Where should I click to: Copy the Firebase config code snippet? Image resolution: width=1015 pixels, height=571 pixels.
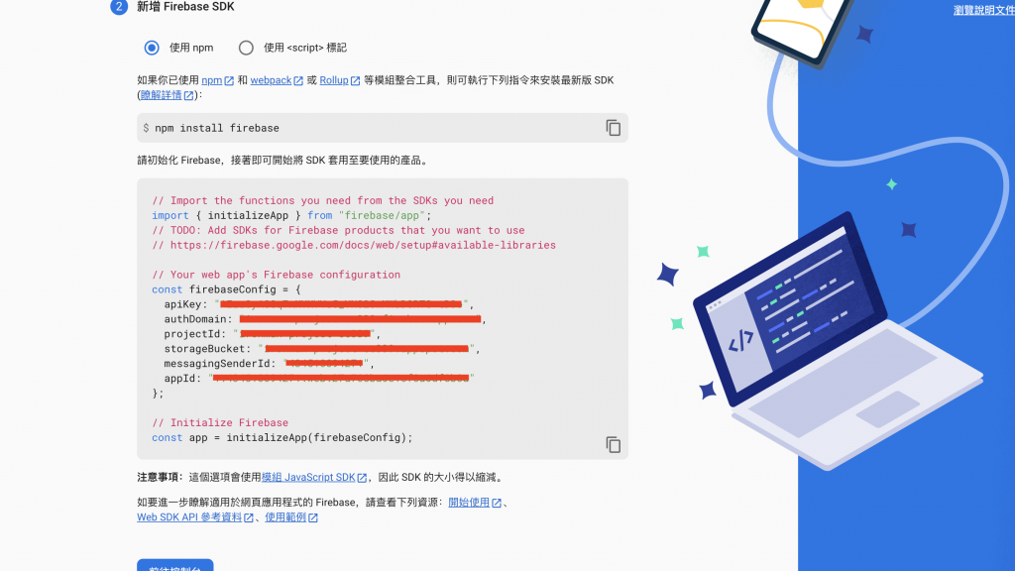point(613,445)
